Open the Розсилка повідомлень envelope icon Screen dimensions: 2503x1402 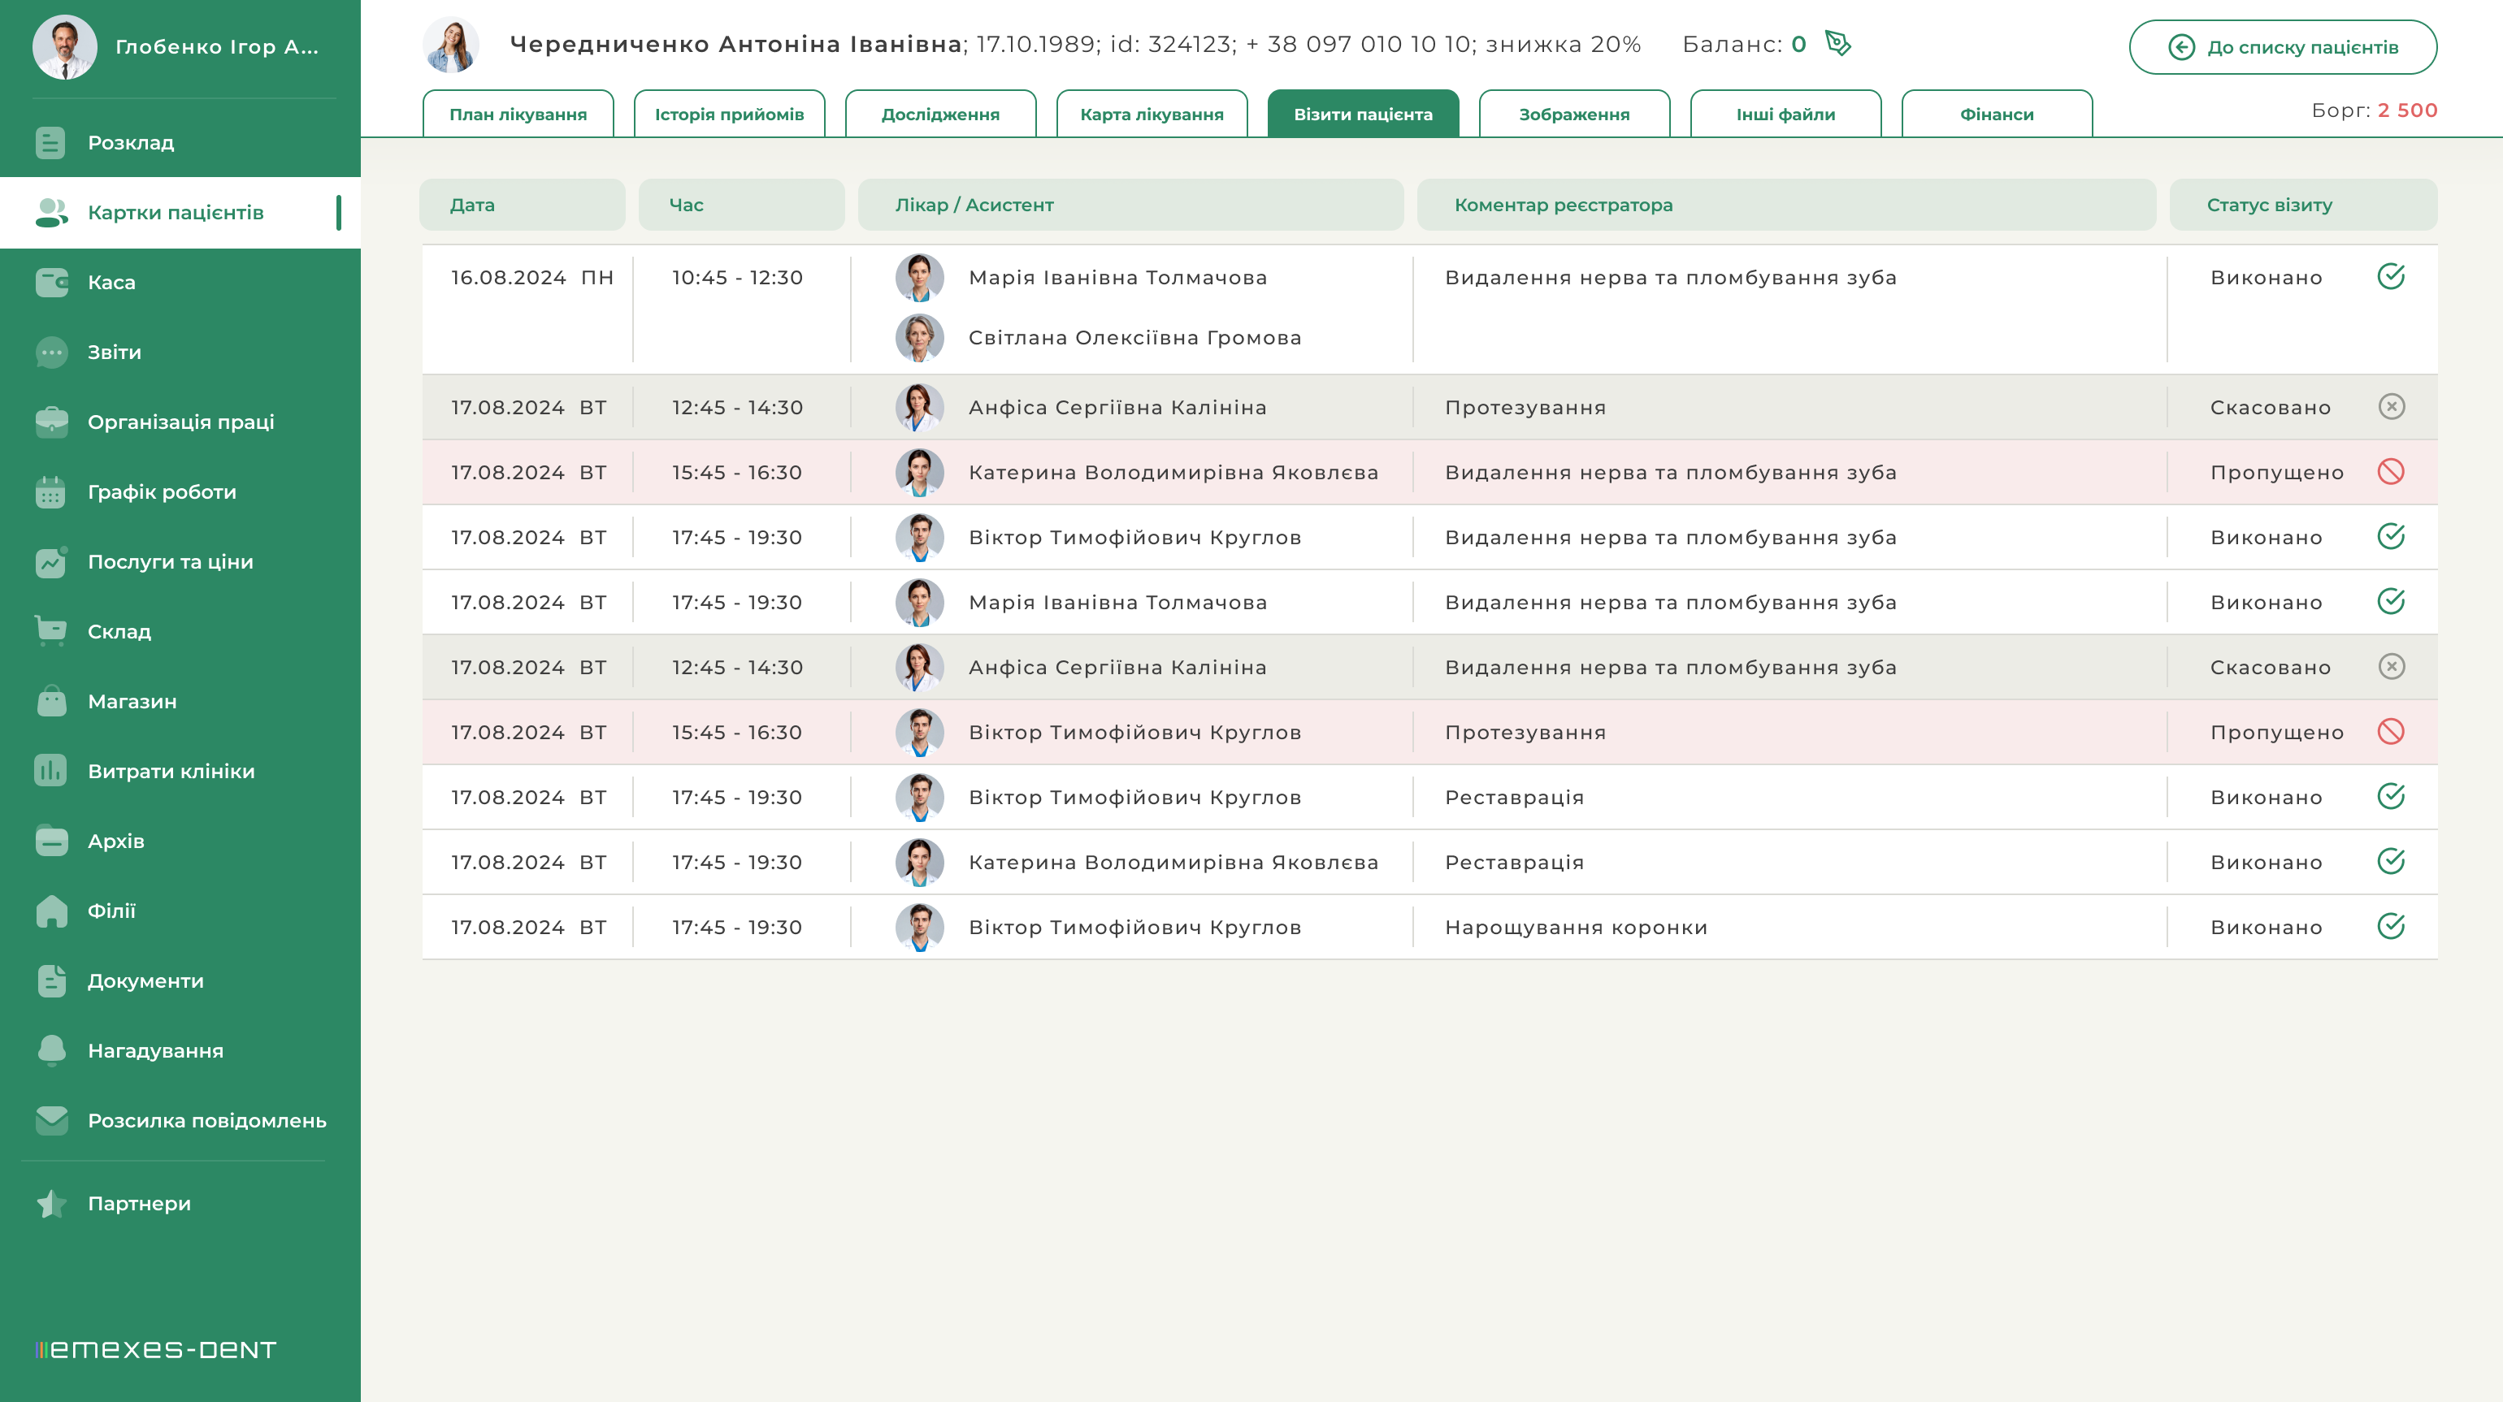pyautogui.click(x=51, y=1120)
